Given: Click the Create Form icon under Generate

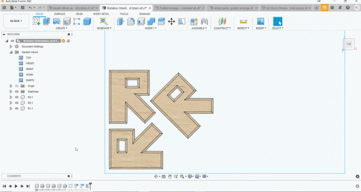Looking at the screenshot, I should 104,22.
